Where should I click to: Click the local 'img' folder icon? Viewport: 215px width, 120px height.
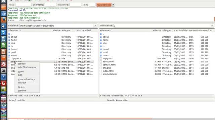pos(9,43)
